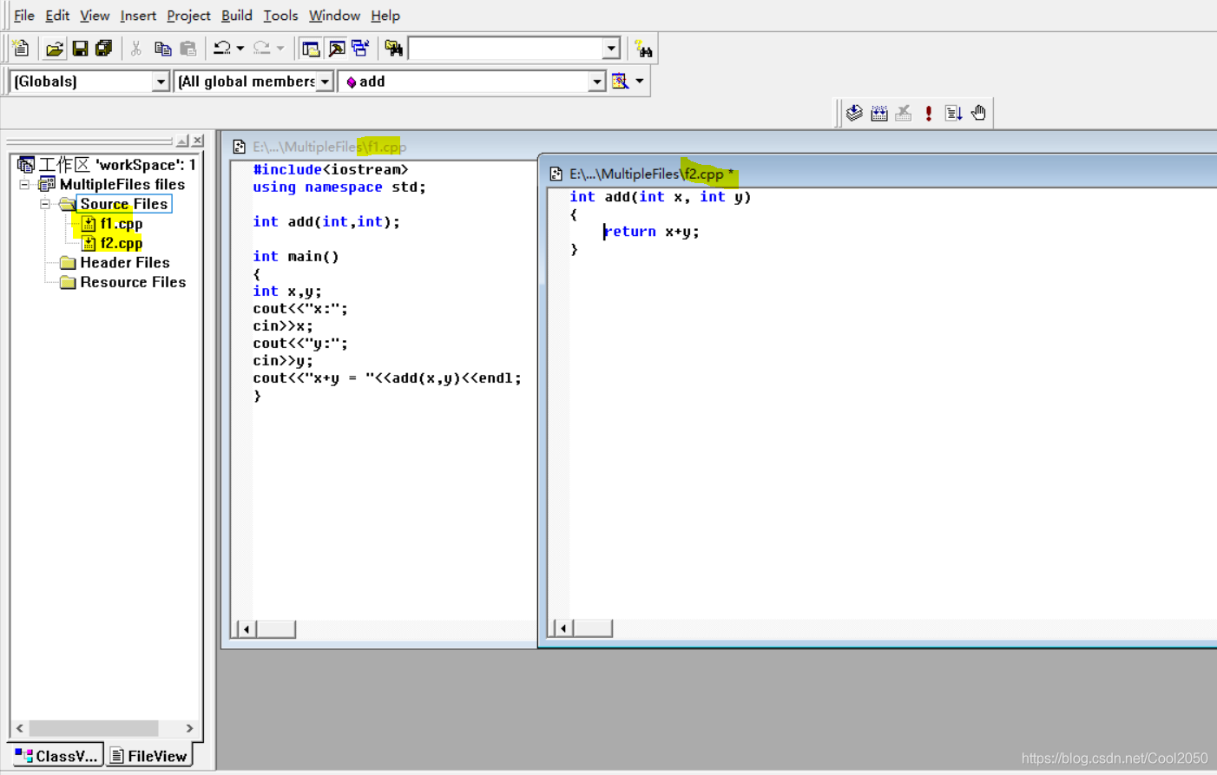This screenshot has width=1217, height=775.
Task: Click the Save All toolbar icon
Action: coord(104,49)
